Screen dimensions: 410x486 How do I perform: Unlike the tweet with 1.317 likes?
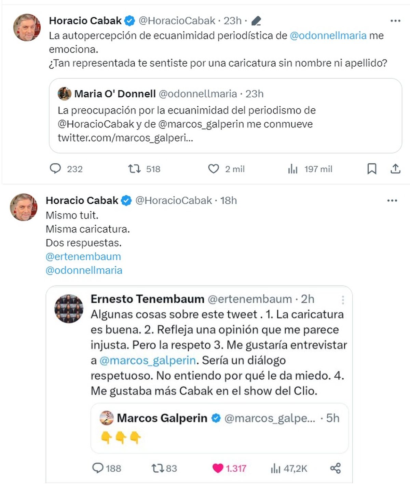218,468
